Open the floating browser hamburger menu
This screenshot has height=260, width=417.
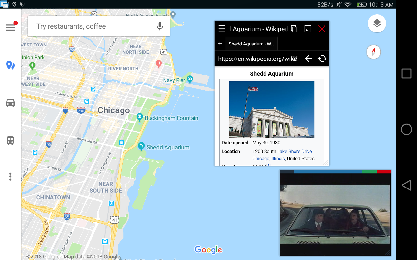point(222,29)
